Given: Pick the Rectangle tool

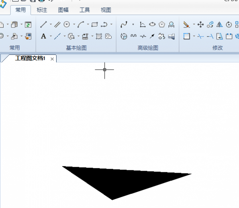Looking at the screenshot, I should point(94,25).
